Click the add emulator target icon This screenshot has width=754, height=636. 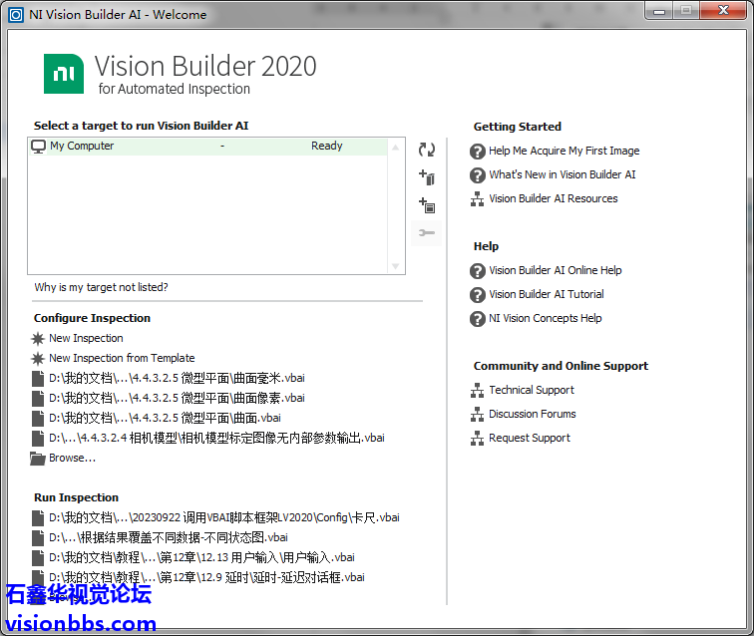[427, 205]
